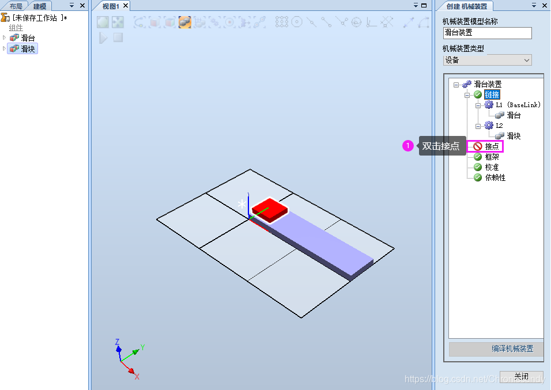Click the View All toolbar icon

[x=103, y=22]
